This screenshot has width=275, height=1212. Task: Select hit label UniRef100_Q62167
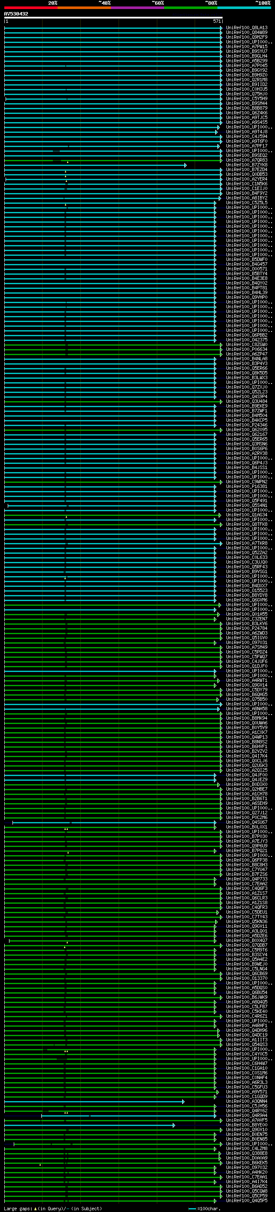coord(247,434)
